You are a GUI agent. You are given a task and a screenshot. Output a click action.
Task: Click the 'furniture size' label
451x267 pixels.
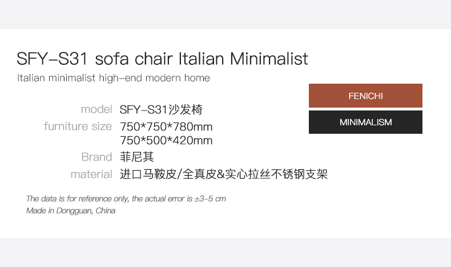point(78,126)
